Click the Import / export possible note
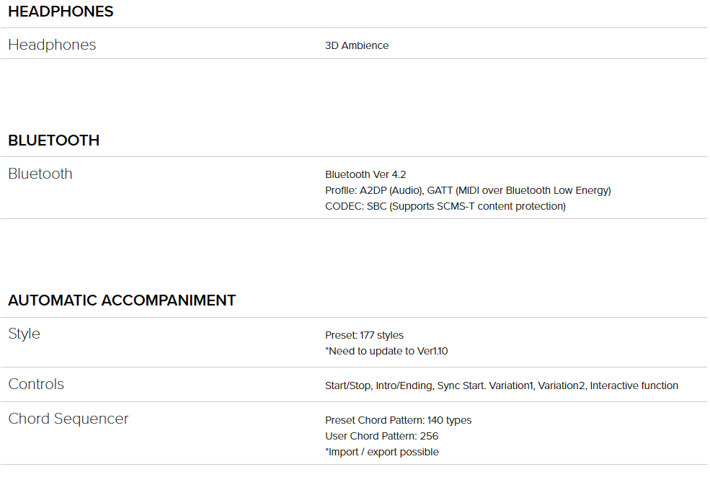This screenshot has width=710, height=477. pyautogui.click(x=382, y=452)
